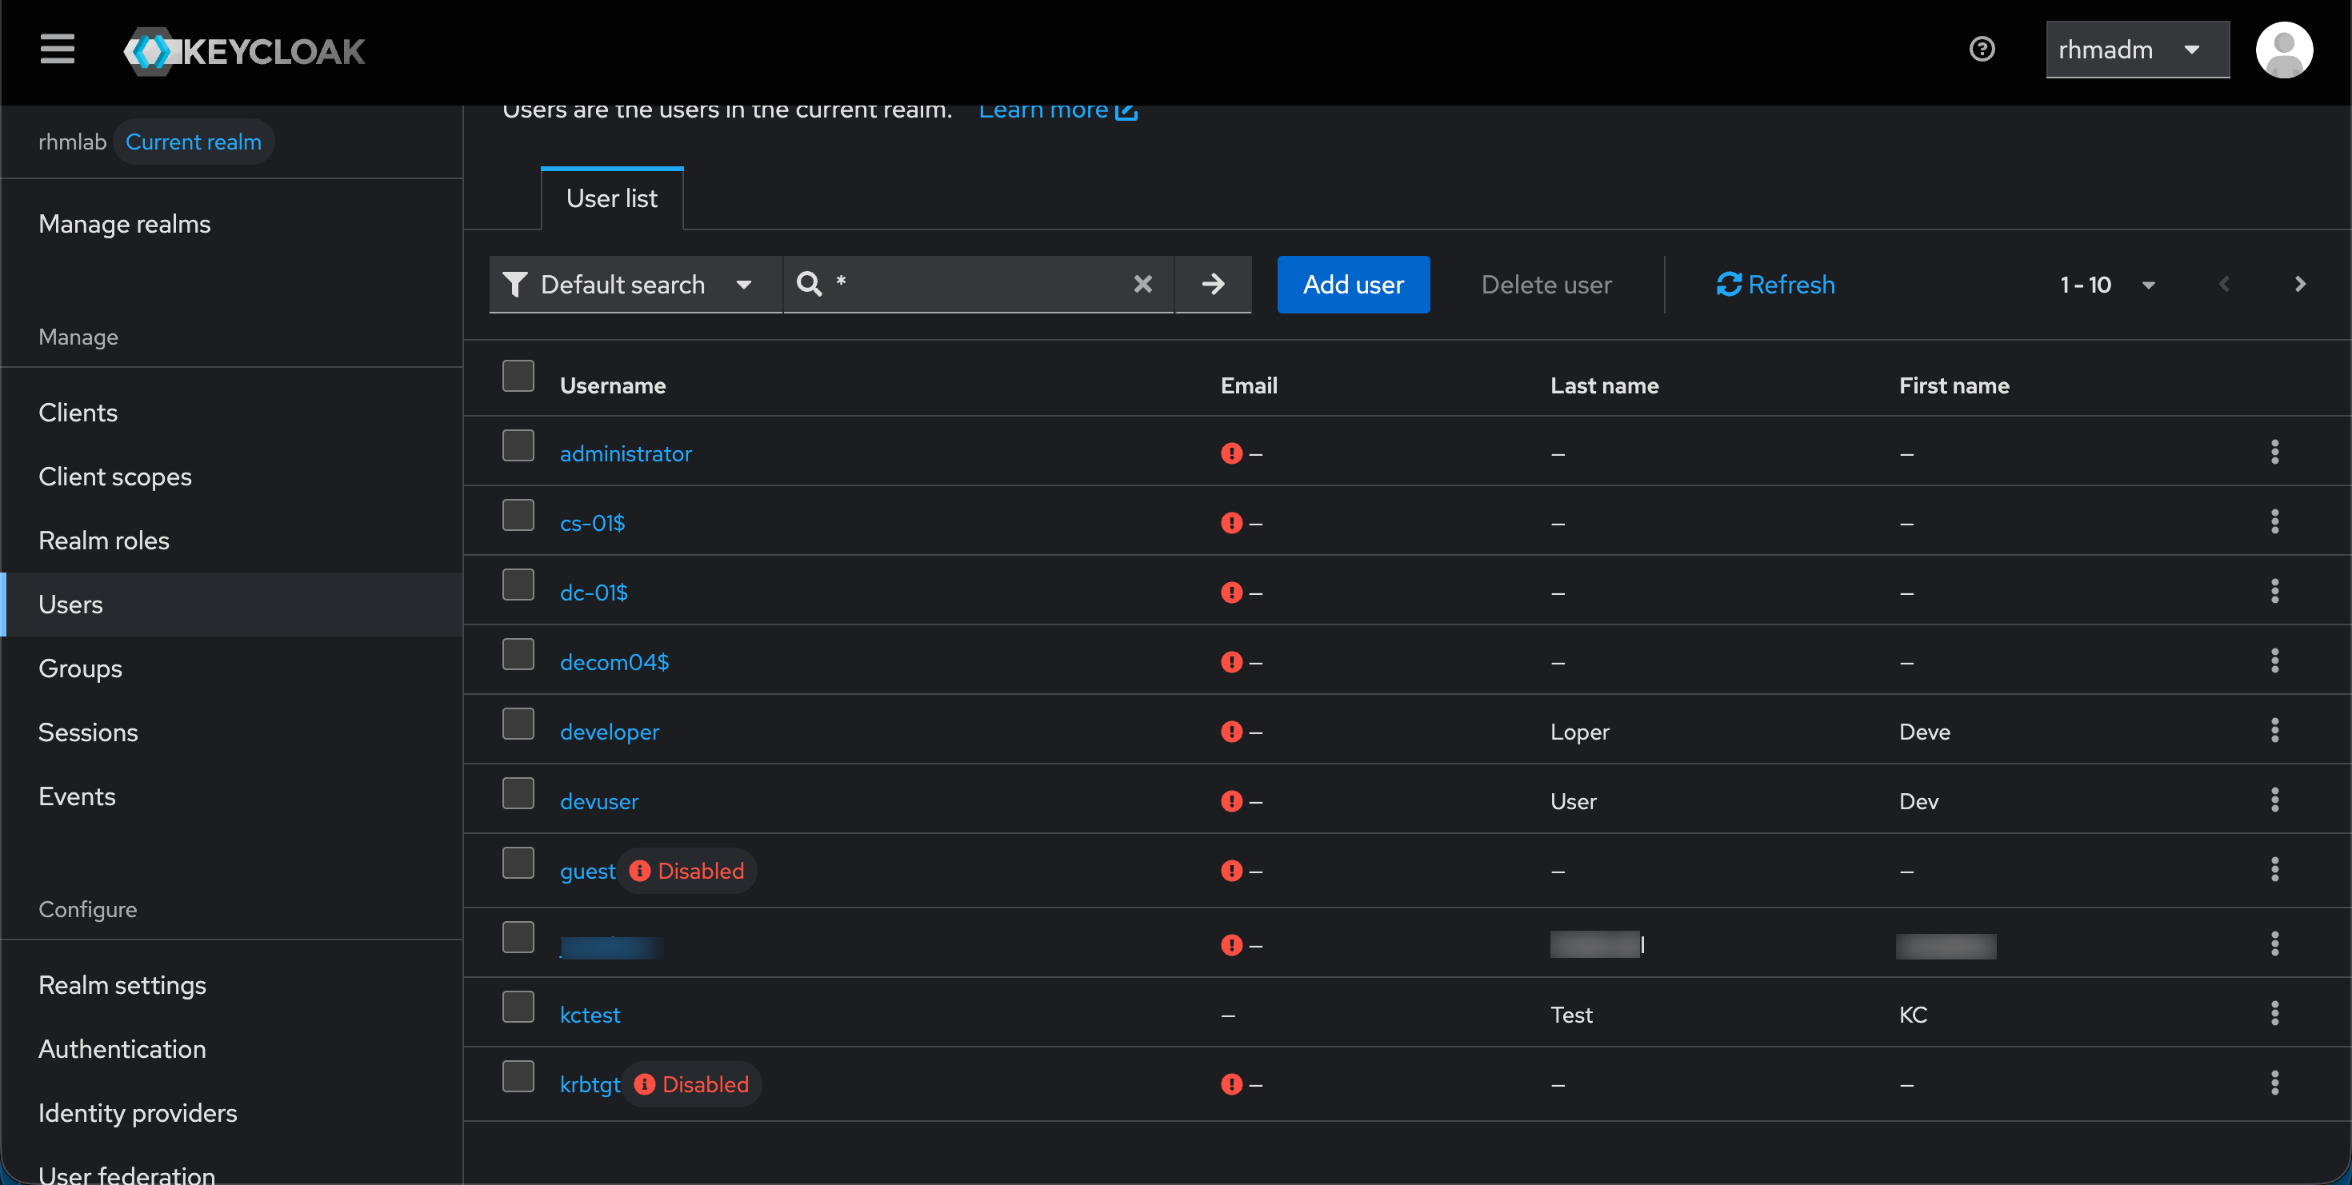Viewport: 2352px width, 1185px height.
Task: Clear the search field with the X icon
Action: (x=1142, y=284)
